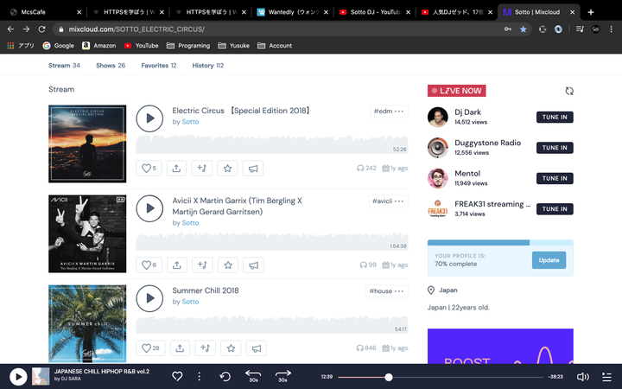Open the YouTube bookmark
The width and height of the screenshot is (622, 389).
pyautogui.click(x=141, y=46)
